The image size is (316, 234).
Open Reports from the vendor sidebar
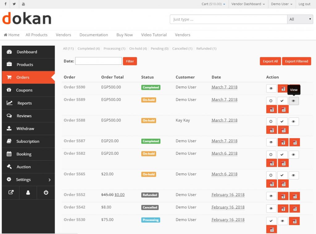pyautogui.click(x=24, y=103)
